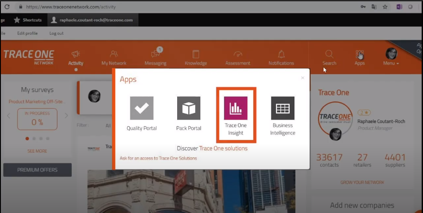This screenshot has height=213, width=423.
Task: Click the 2 star rating badge
Action: [x=364, y=113]
